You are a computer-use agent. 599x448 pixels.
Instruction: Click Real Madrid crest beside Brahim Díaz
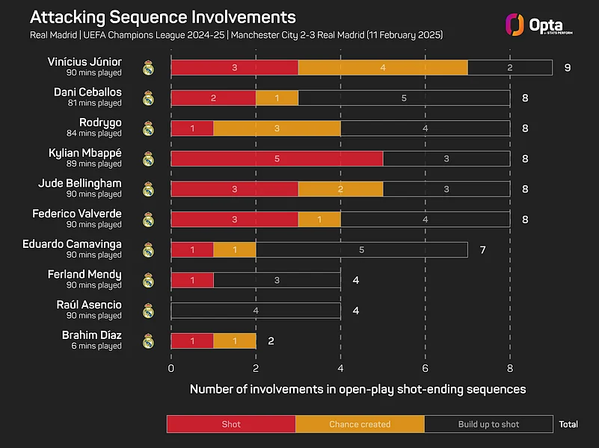[x=148, y=341]
